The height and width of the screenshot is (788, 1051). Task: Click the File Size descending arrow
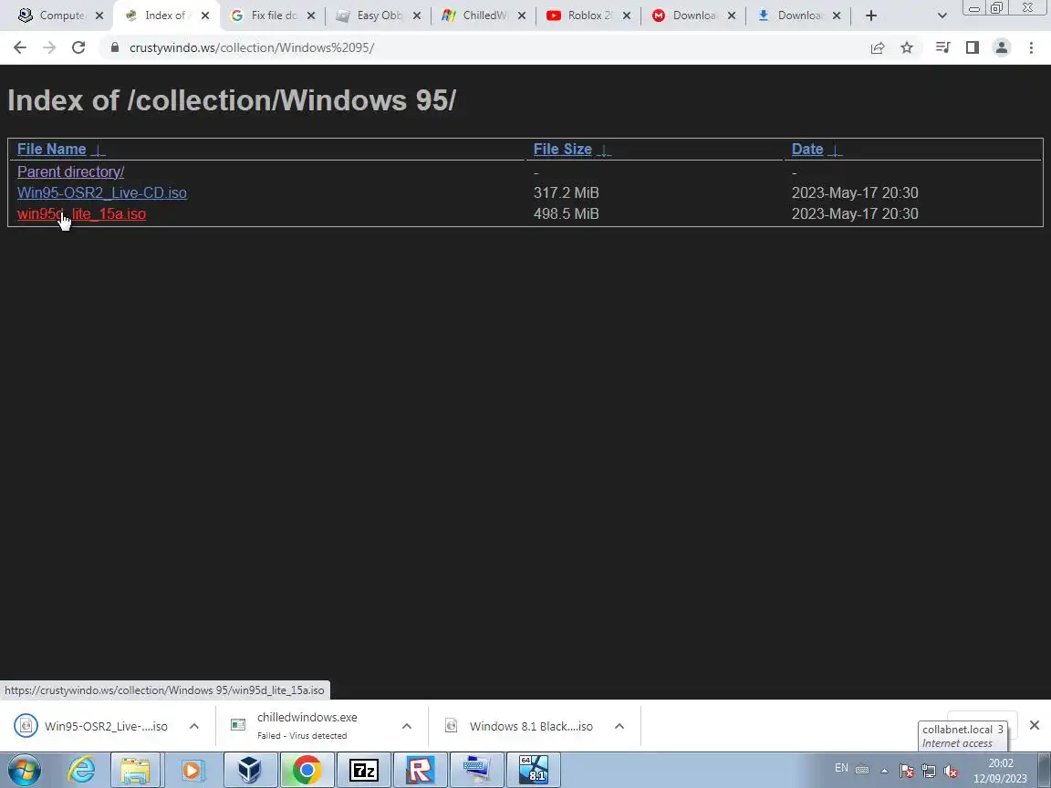(603, 150)
